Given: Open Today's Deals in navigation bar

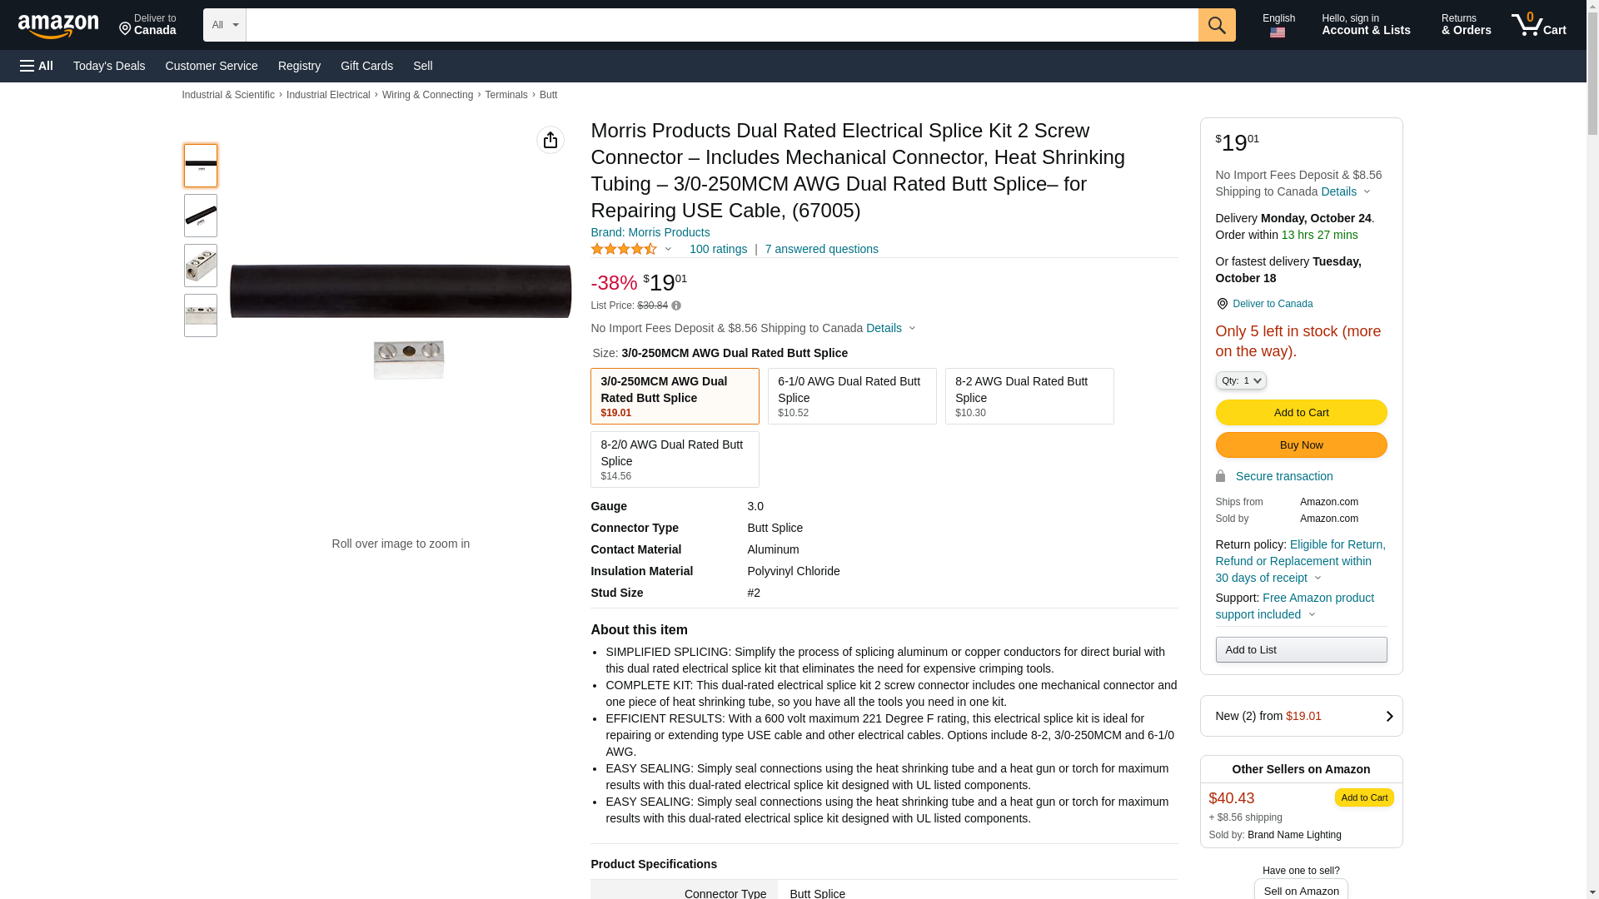Looking at the screenshot, I should pyautogui.click(x=109, y=66).
